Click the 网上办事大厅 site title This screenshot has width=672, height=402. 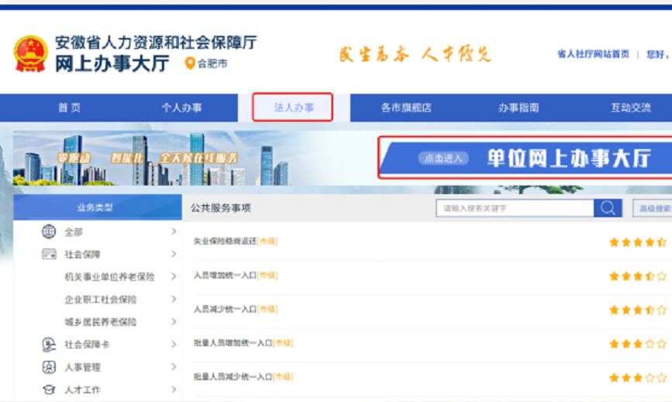pyautogui.click(x=112, y=64)
